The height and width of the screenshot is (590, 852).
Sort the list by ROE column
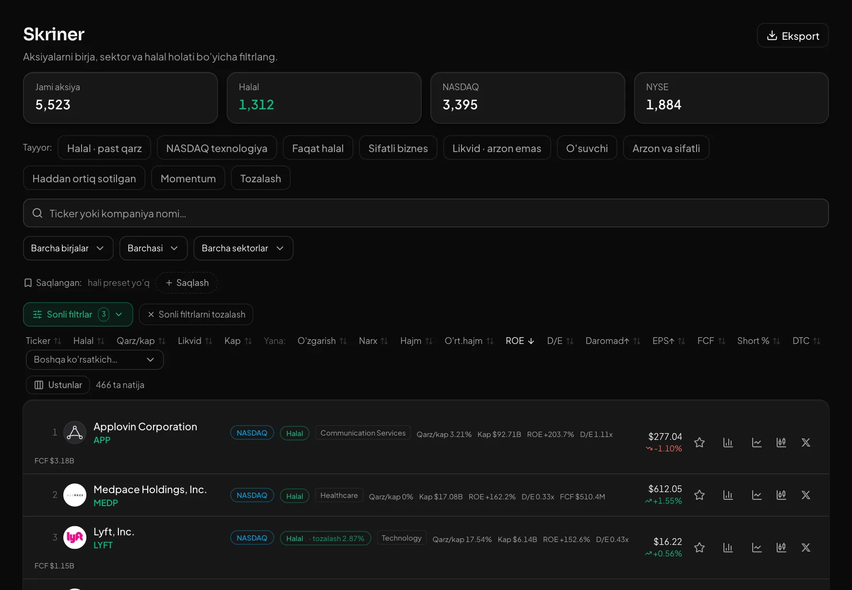(x=520, y=341)
